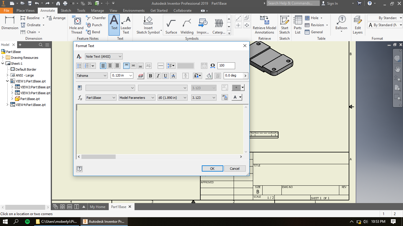Click Cancel in Format Text dialog
Image resolution: width=403 pixels, height=226 pixels.
coord(235,169)
